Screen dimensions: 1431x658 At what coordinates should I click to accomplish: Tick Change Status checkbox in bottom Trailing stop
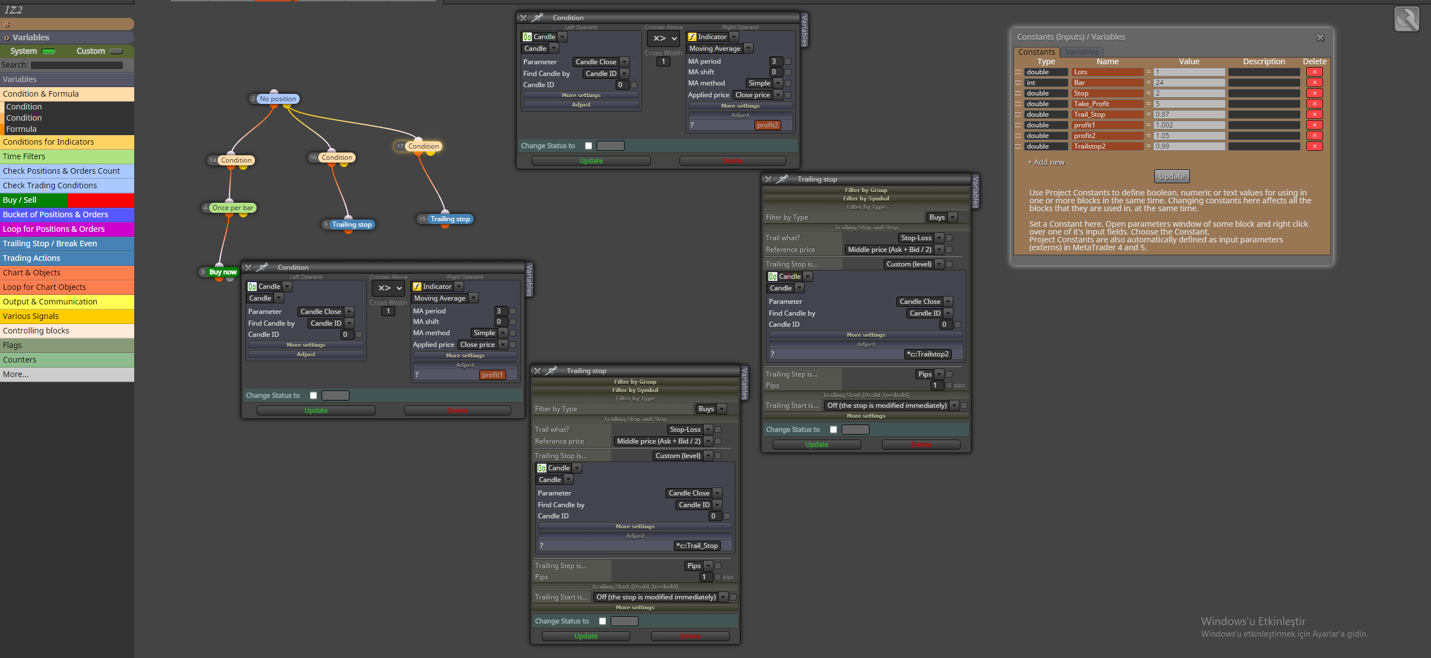coord(602,621)
